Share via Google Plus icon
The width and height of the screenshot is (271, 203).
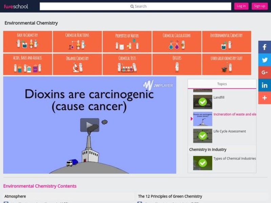(x=265, y=72)
